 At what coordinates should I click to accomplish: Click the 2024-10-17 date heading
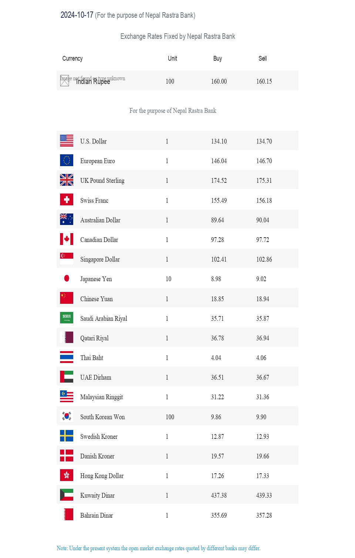[x=77, y=15]
